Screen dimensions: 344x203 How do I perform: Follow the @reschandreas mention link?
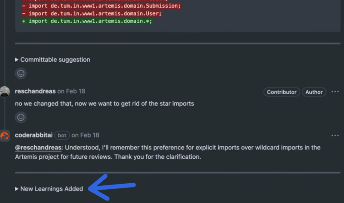click(38, 148)
